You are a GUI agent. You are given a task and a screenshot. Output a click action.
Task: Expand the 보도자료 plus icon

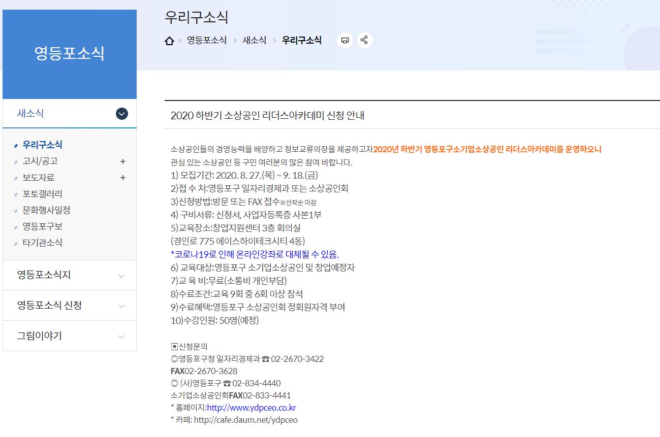[x=122, y=178]
